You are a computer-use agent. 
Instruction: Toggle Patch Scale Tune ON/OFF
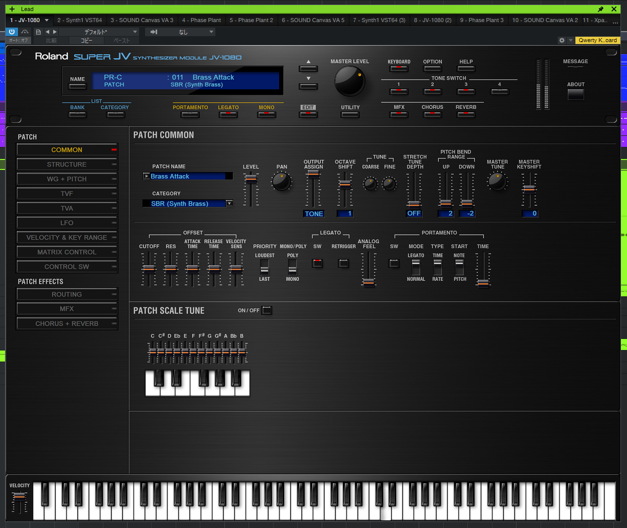(x=267, y=310)
